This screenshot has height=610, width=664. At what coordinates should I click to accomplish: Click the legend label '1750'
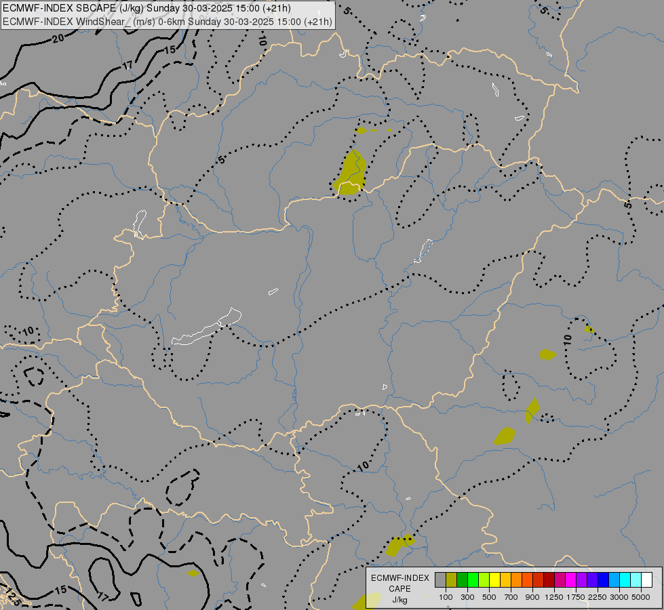pyautogui.click(x=576, y=597)
